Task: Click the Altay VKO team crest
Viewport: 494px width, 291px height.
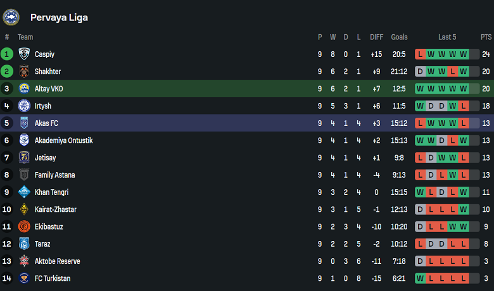Action: 24,89
